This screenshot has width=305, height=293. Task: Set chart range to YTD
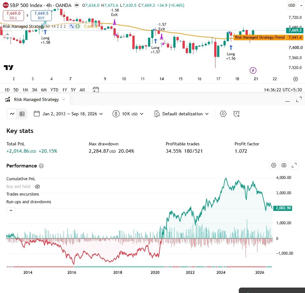pyautogui.click(x=54, y=90)
